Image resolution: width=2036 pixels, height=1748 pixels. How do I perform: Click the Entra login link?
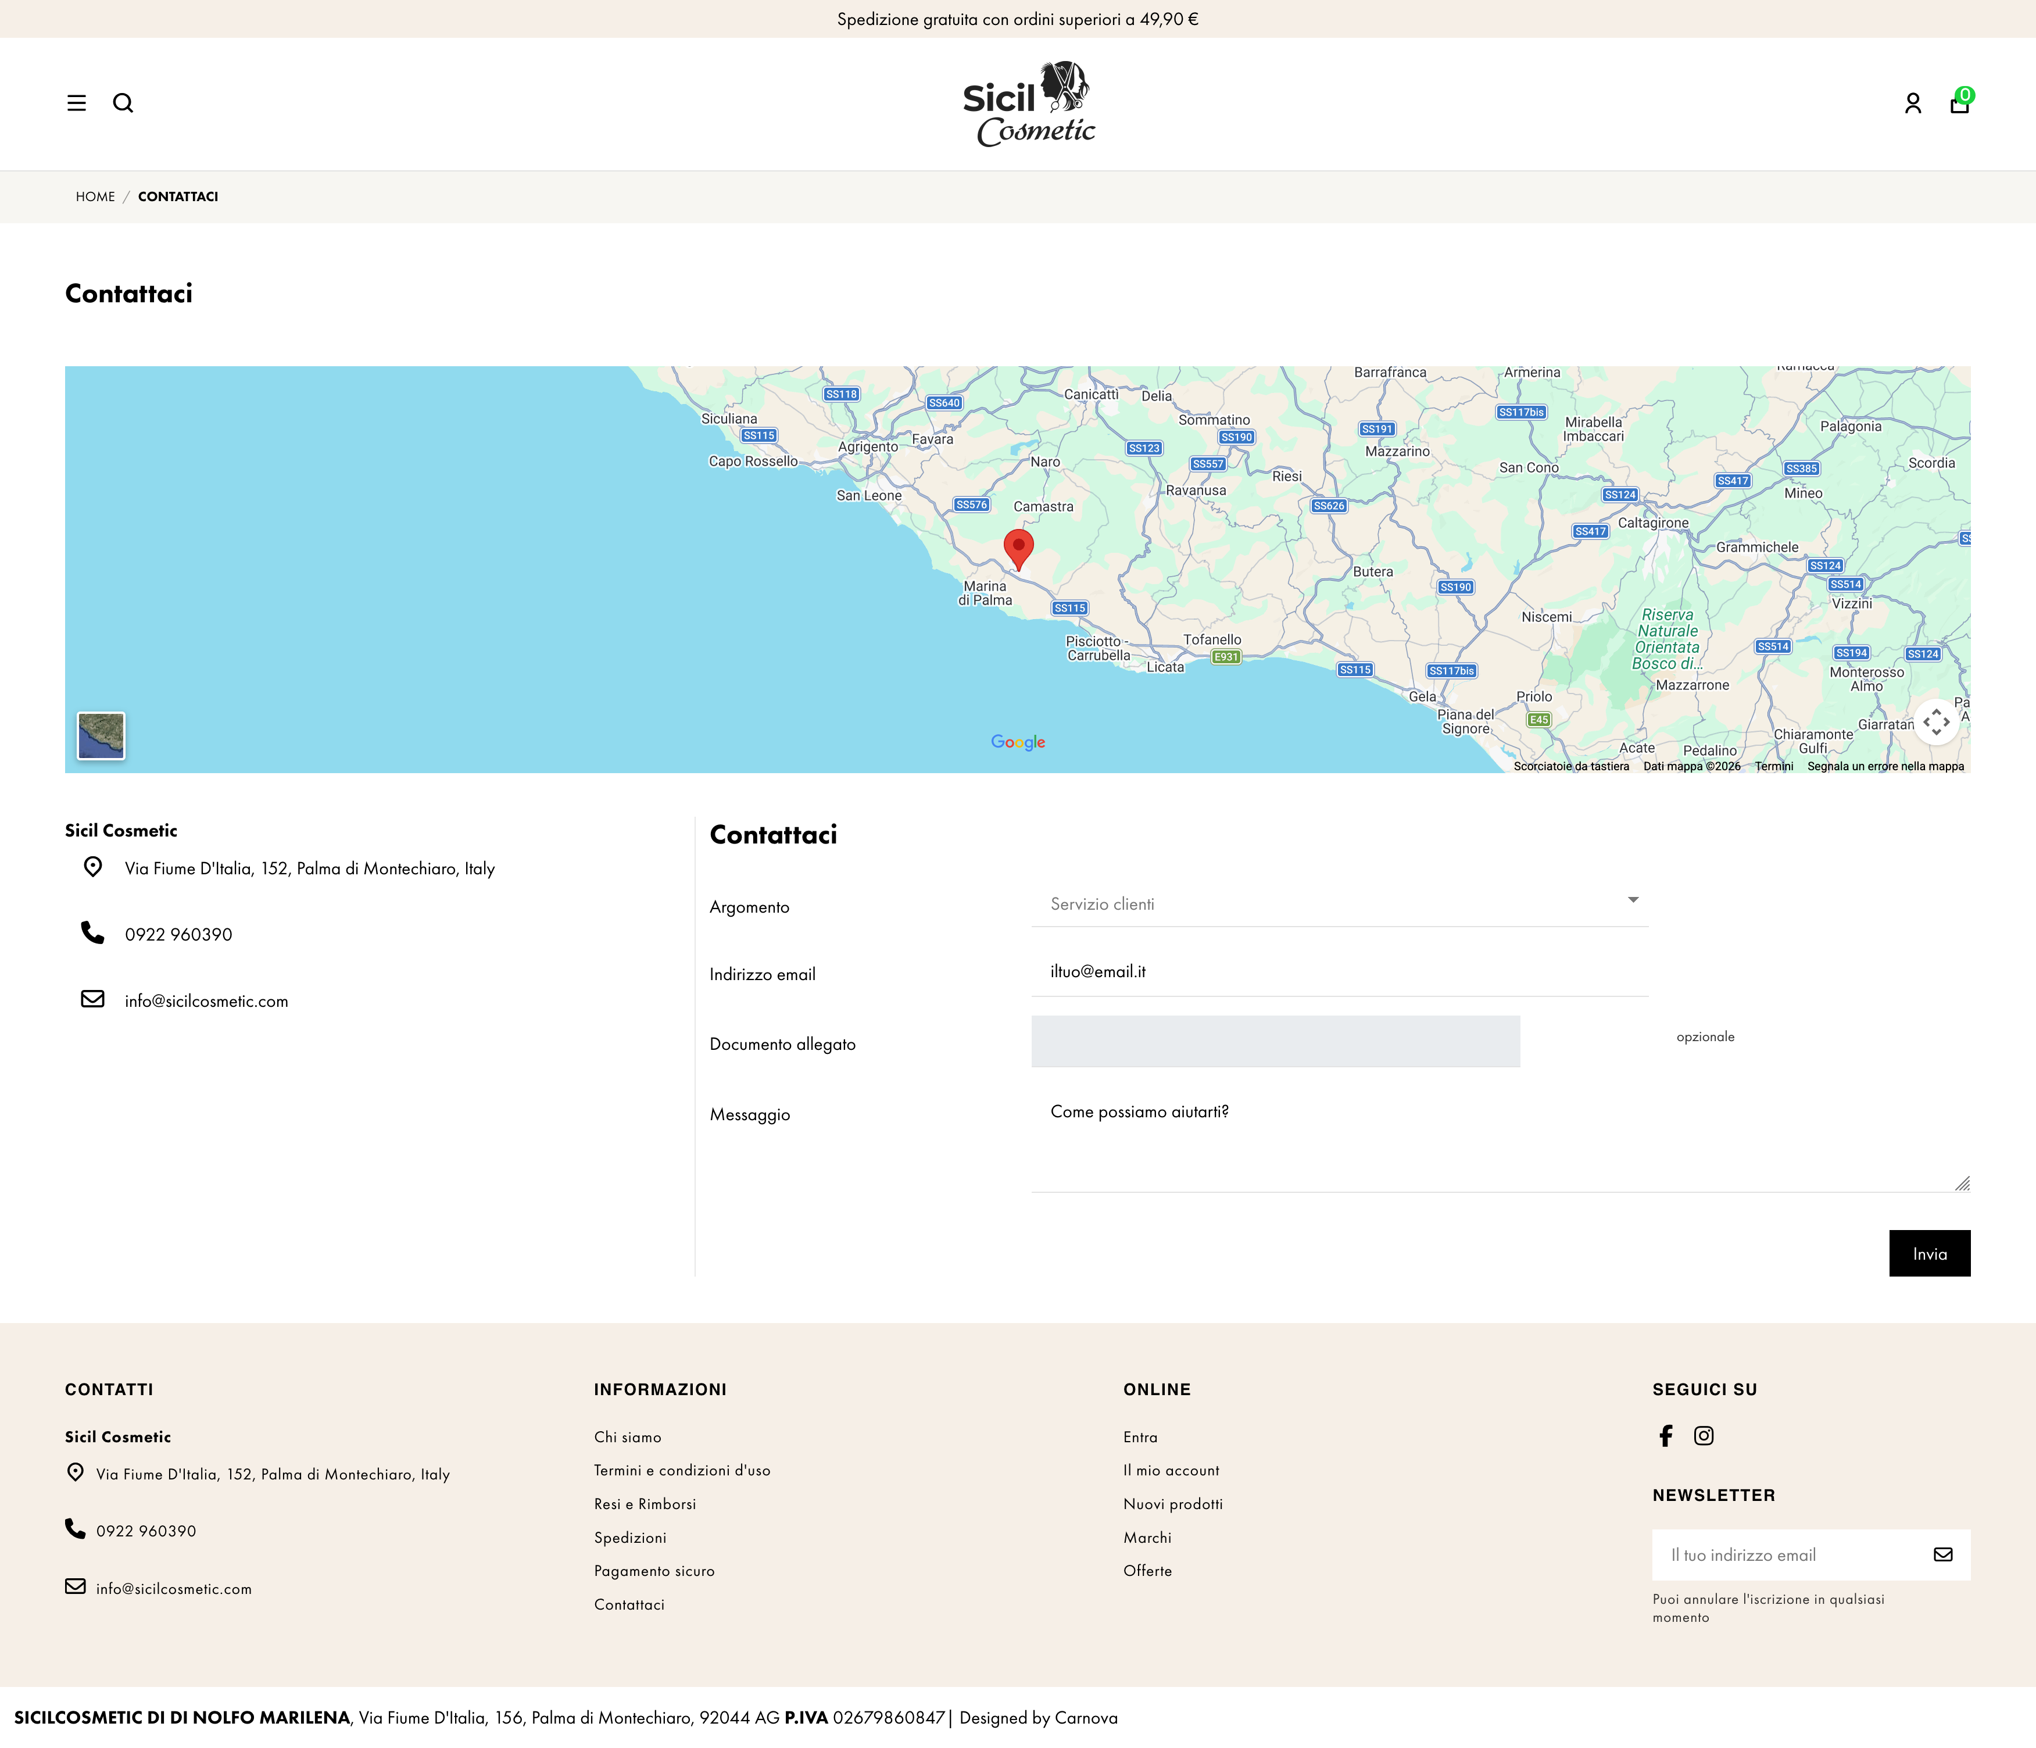tap(1140, 1436)
